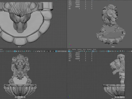Click Shadows icon in front panel toolbar
The width and height of the screenshot is (132, 99).
(24, 51)
